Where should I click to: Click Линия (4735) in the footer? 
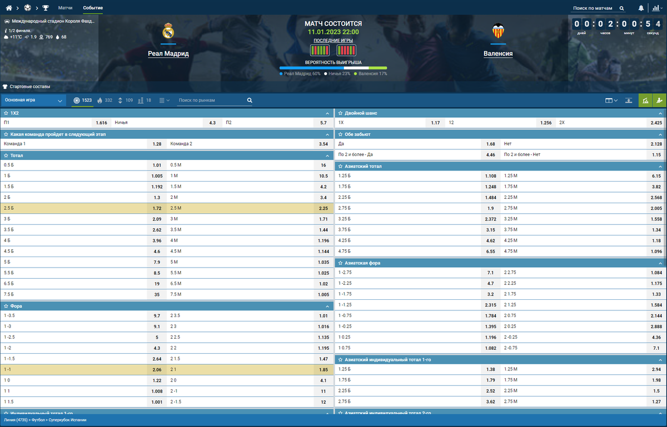pyautogui.click(x=16, y=421)
